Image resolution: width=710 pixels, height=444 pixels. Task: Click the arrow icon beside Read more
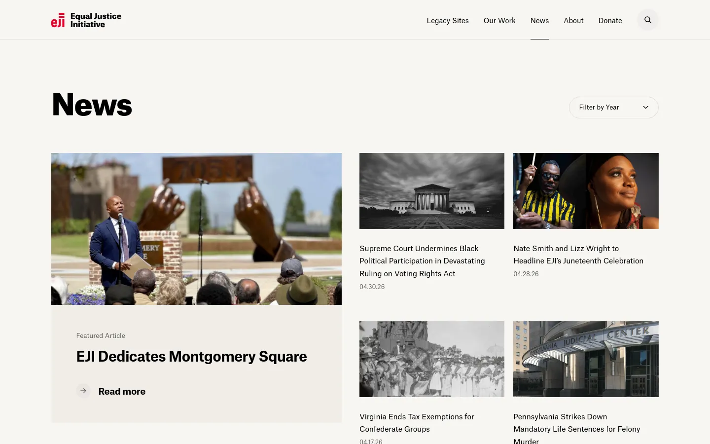[x=83, y=391]
